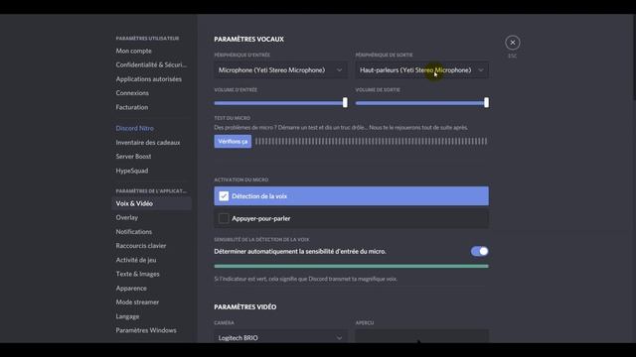Click the mic test level meter
Screen dimensions: 636x357
(371, 141)
